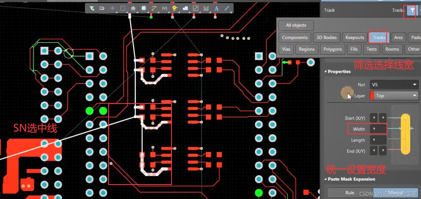Toggle the snap magnet tool in Active Bar

click(102, 8)
